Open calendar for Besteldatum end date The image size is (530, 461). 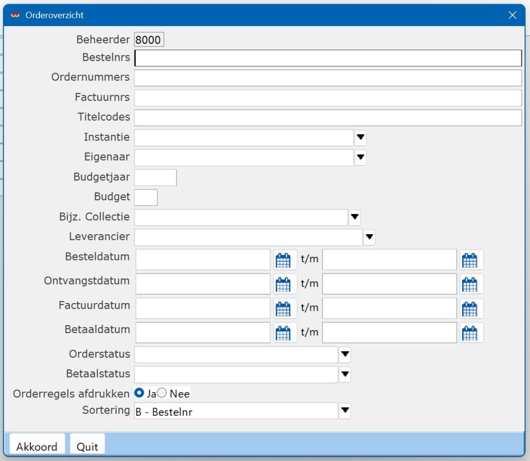[469, 260]
